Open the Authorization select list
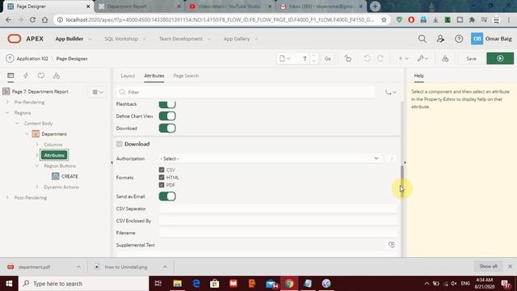The image size is (517, 291). (x=269, y=158)
